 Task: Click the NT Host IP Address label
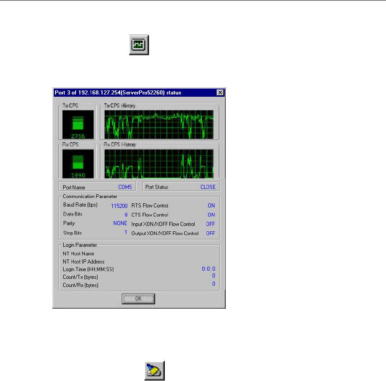coord(84,262)
